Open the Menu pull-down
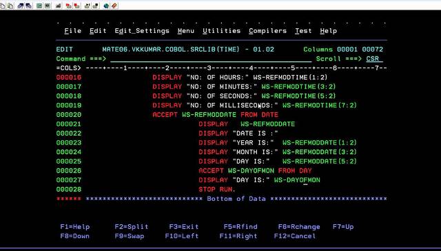The image size is (441, 251). click(186, 31)
